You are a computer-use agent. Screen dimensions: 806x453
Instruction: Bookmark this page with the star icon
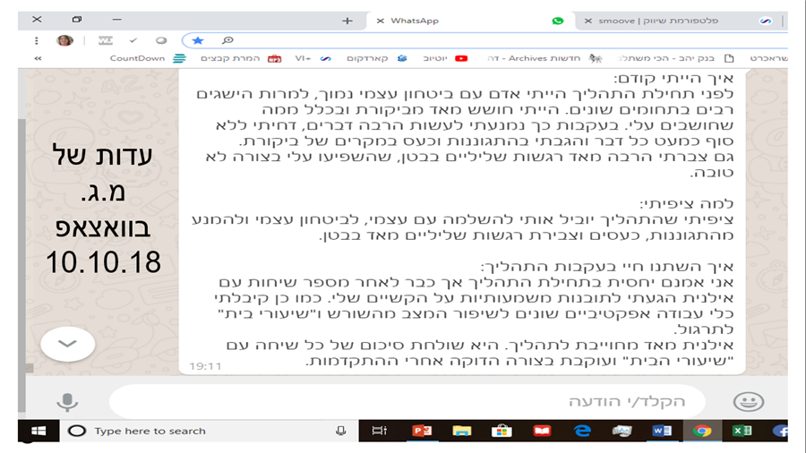point(198,40)
